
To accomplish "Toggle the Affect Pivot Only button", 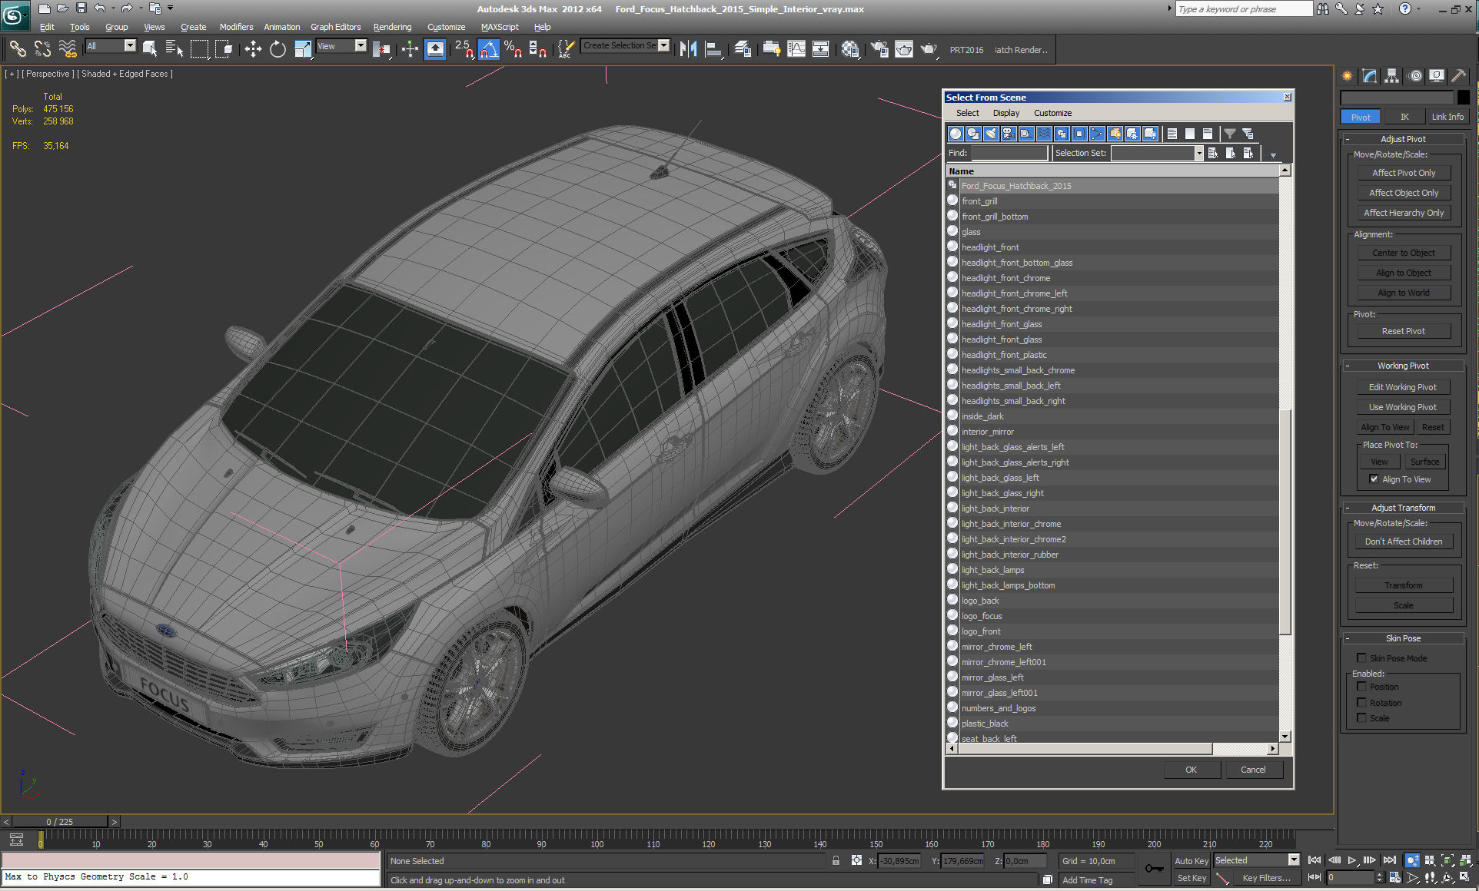I will [1404, 173].
